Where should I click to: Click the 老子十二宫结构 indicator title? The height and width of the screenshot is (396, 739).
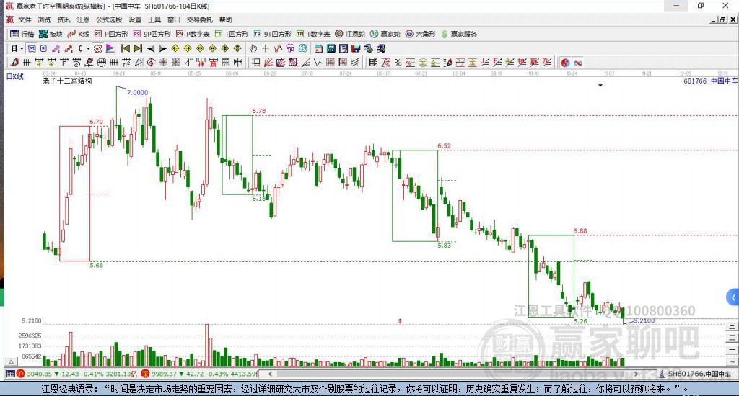point(67,81)
